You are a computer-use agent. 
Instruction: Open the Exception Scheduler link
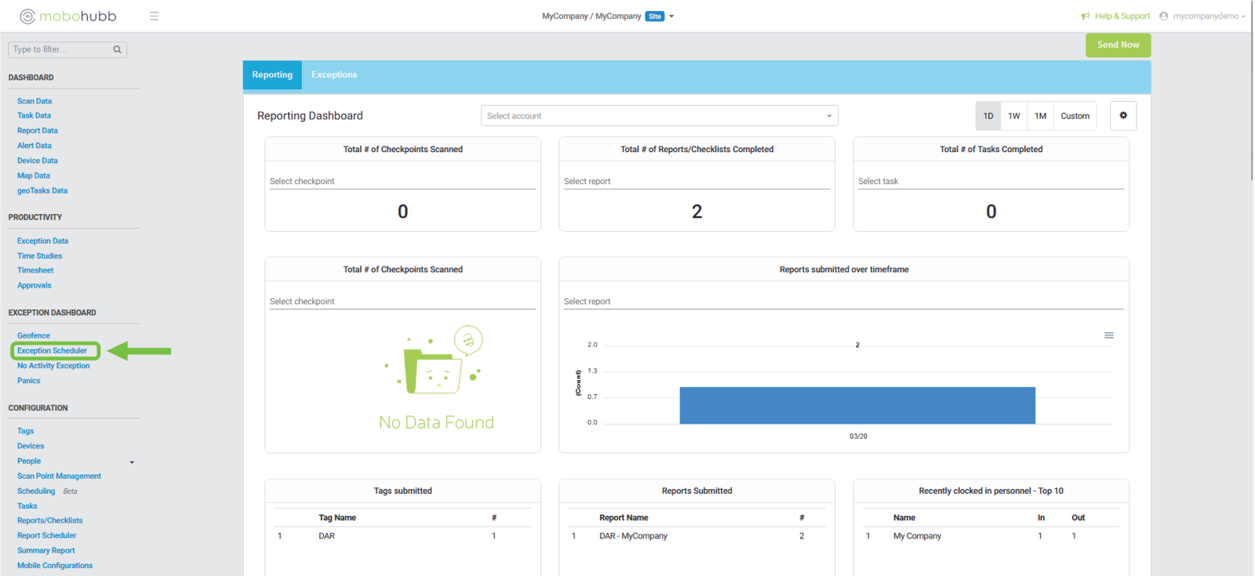coord(53,351)
